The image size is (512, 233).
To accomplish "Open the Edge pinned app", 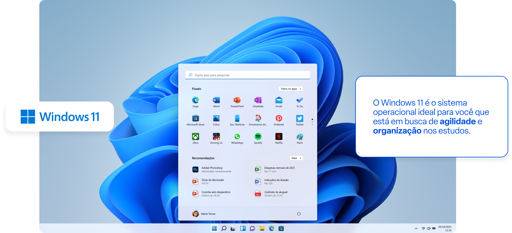I will tap(195, 102).
